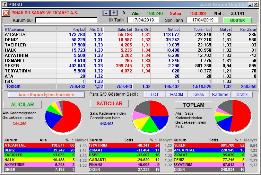
Task: Select the ATA row
Action: click(x=130, y=76)
